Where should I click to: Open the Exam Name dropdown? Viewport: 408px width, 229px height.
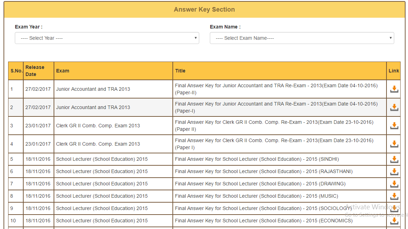pos(302,38)
